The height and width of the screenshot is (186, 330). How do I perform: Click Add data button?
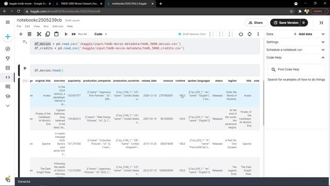303,34
